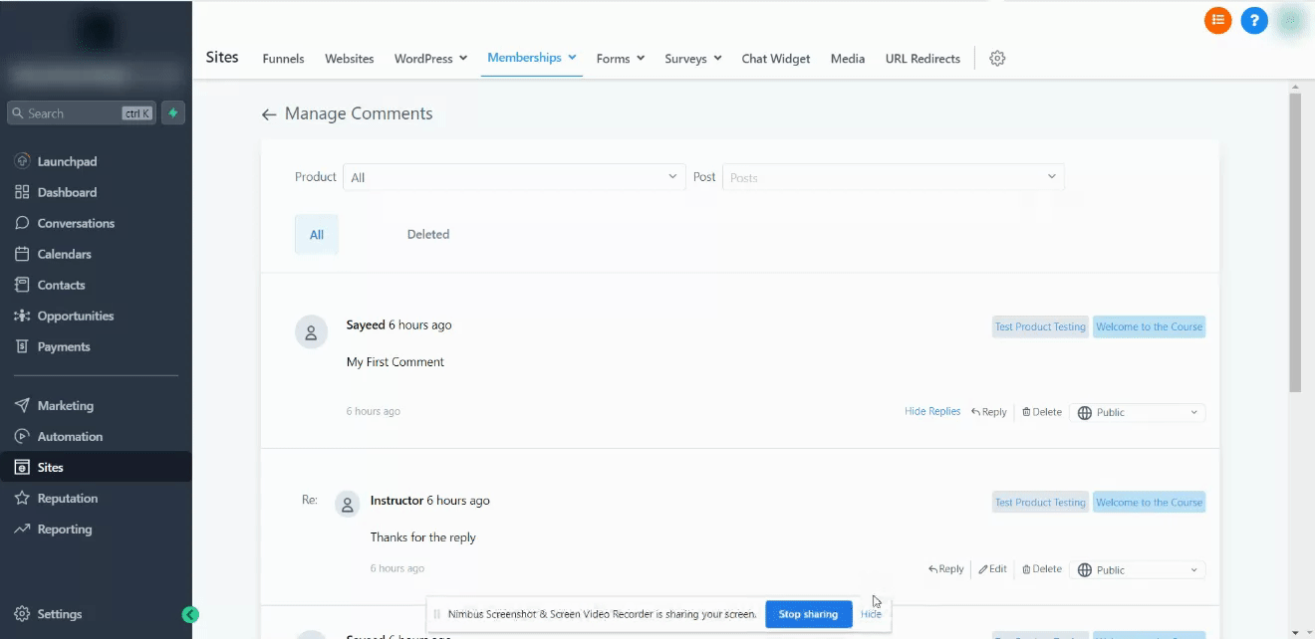Open the Media tab
Viewport: 1315px width, 639px height.
tap(848, 59)
